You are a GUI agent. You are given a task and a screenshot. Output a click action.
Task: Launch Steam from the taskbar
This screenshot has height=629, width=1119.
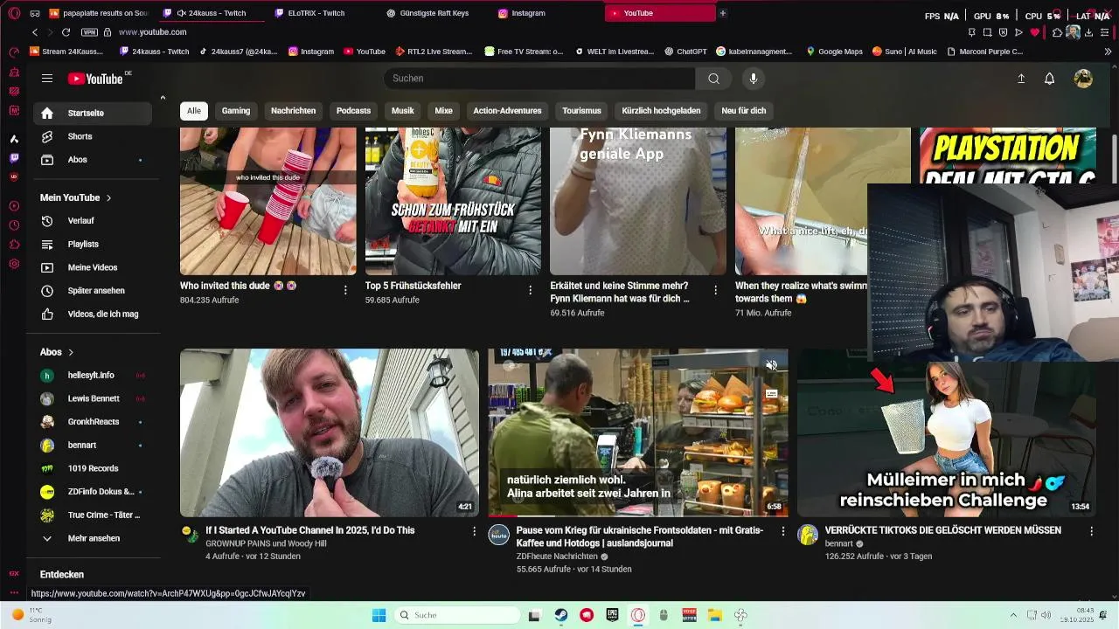coord(560,615)
